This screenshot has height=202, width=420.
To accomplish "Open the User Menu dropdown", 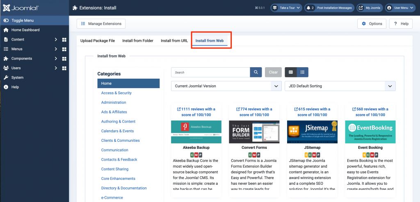I will pyautogui.click(x=401, y=8).
